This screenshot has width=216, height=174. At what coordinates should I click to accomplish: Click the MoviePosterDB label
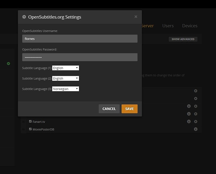tap(43, 129)
